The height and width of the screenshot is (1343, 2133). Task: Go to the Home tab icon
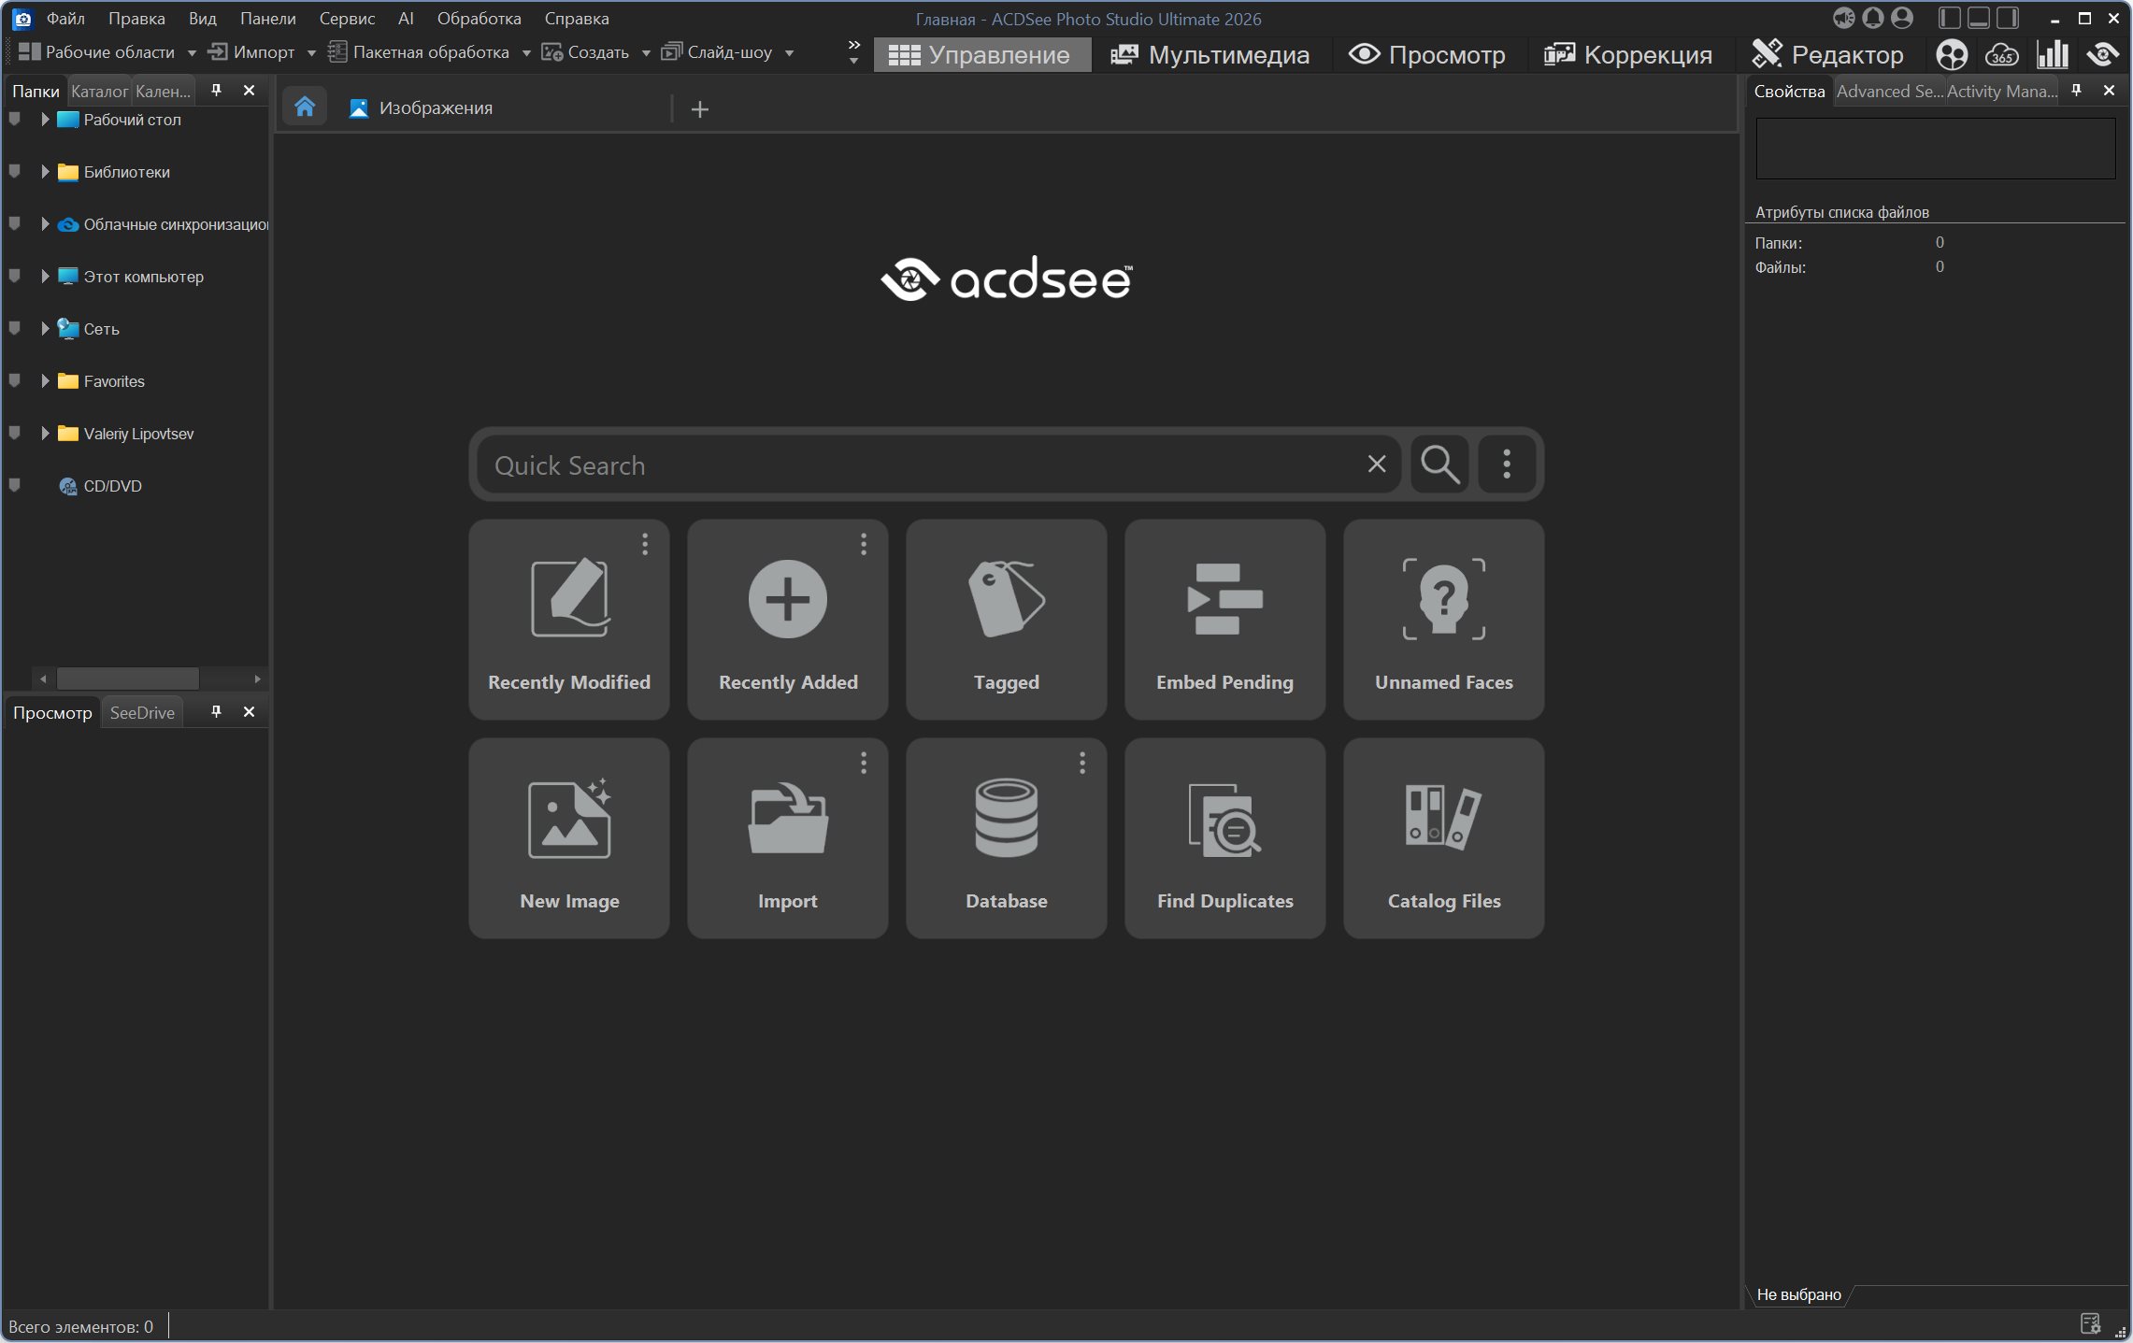tap(305, 107)
